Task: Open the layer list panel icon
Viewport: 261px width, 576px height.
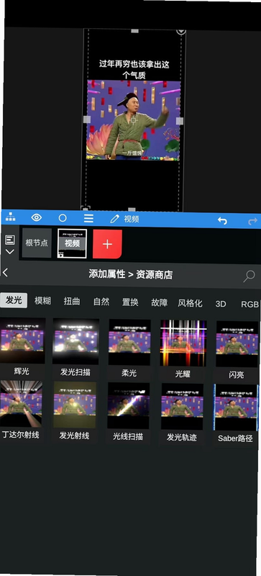Action: [10, 240]
